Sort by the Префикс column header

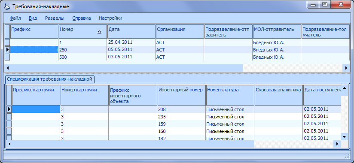coord(34,31)
